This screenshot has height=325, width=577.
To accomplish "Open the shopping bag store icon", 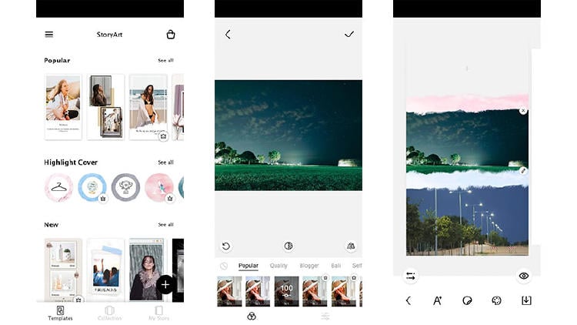I will (x=171, y=35).
